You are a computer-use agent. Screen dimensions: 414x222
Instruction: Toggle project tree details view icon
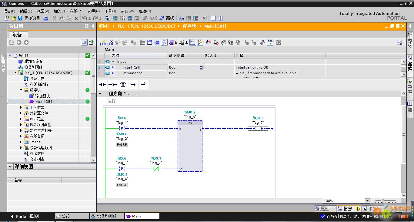[84, 42]
